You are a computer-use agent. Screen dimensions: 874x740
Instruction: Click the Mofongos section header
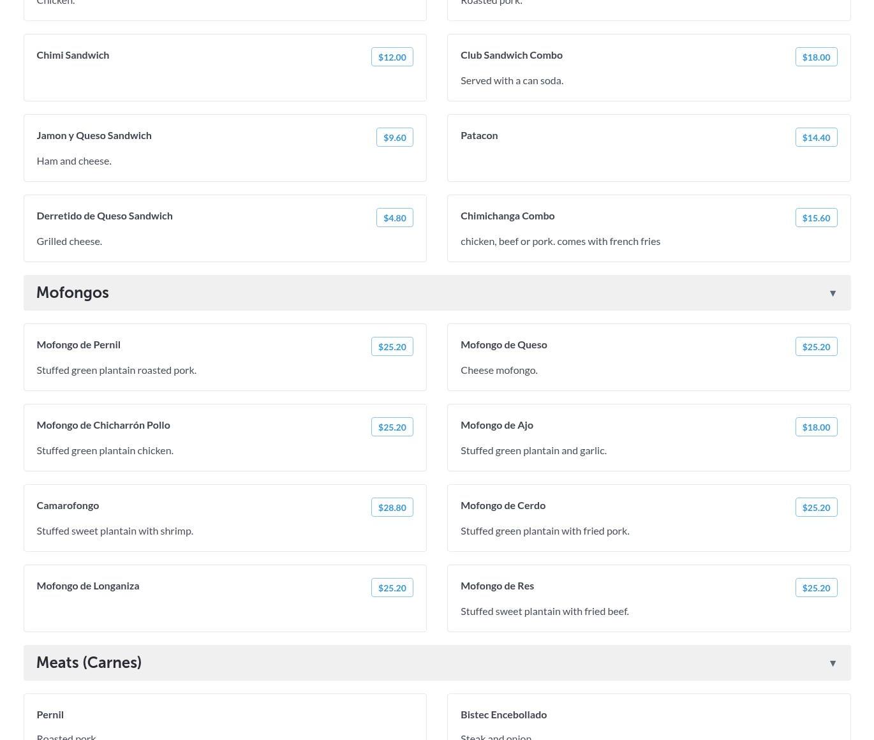coord(73,293)
